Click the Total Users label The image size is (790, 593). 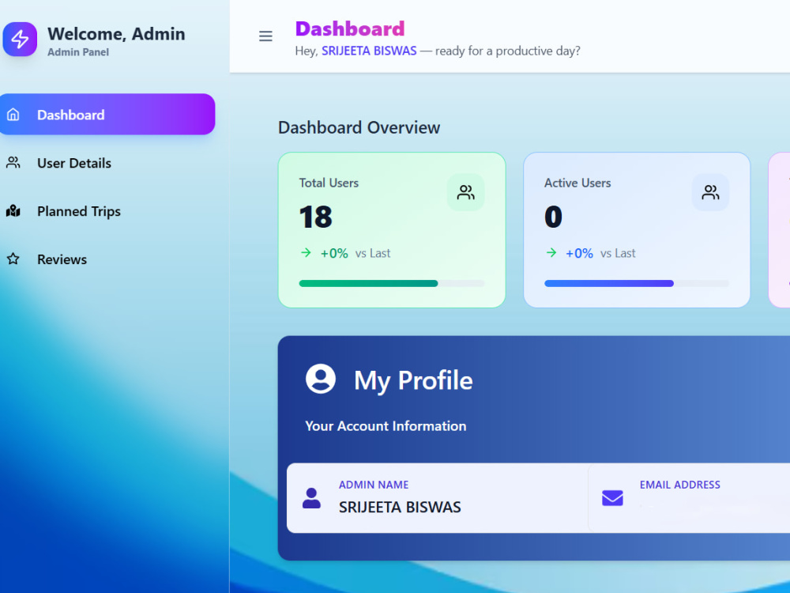tap(329, 183)
